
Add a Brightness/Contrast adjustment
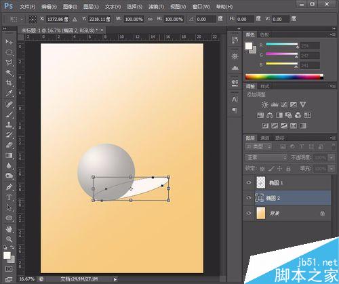click(x=265, y=104)
